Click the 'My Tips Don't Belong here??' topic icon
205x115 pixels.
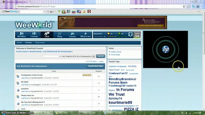pos(18,103)
